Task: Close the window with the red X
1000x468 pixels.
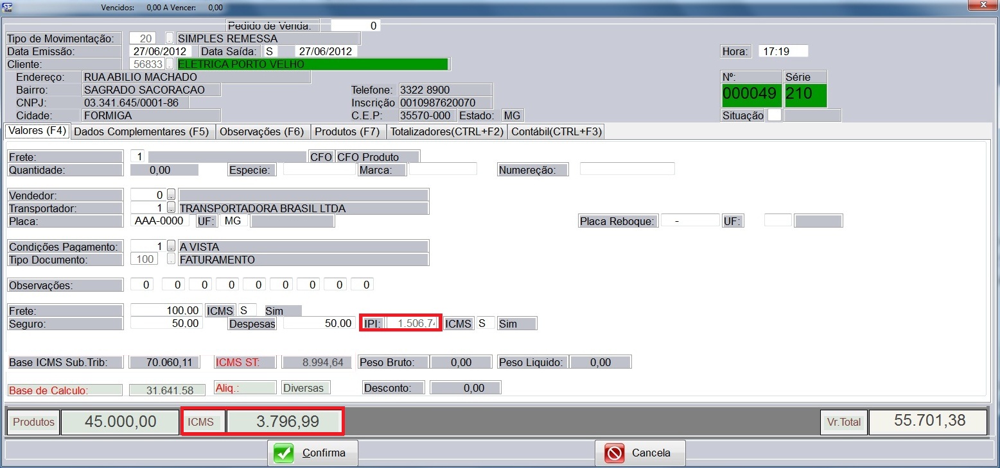Action: tap(983, 5)
